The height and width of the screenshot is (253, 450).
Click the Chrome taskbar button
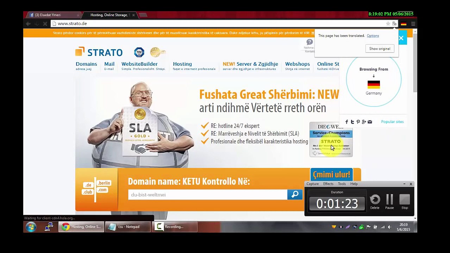[81, 227]
